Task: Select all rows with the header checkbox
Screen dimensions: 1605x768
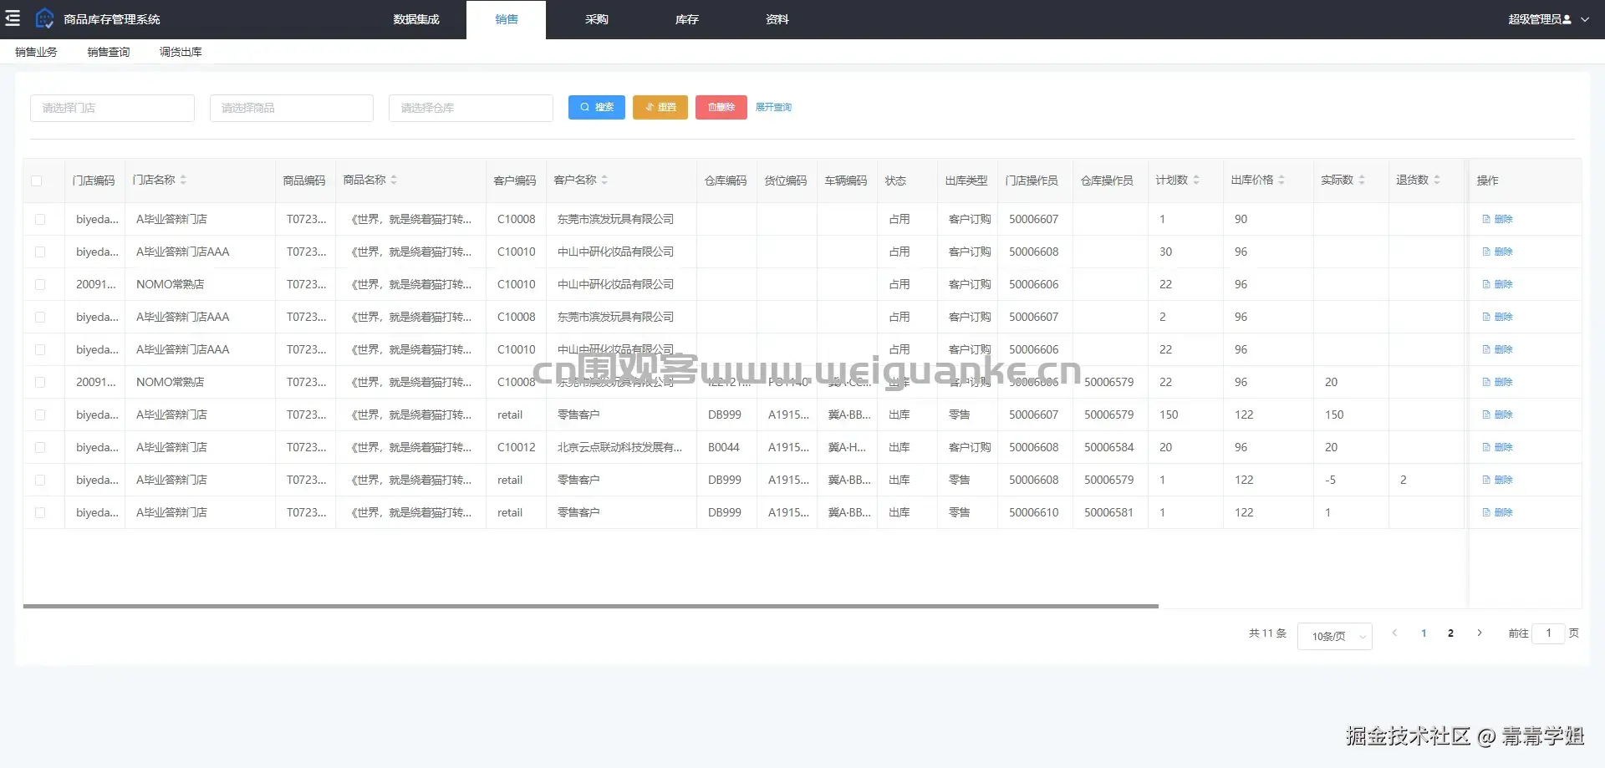Action: coord(37,181)
